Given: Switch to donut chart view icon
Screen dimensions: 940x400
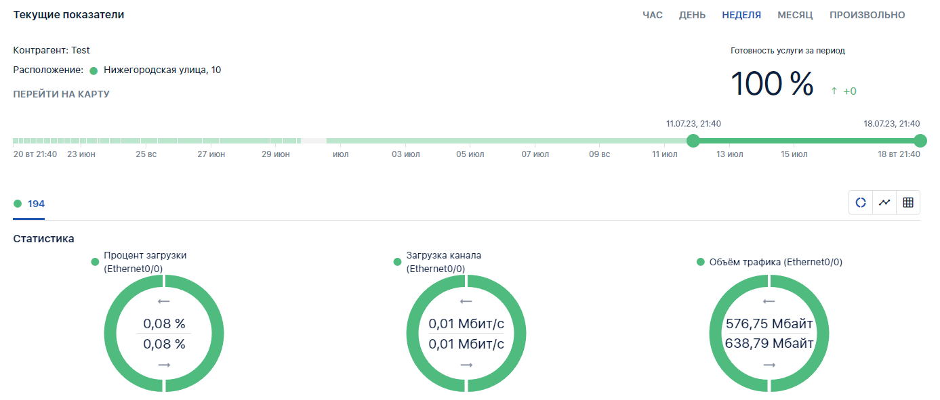Looking at the screenshot, I should tap(861, 202).
